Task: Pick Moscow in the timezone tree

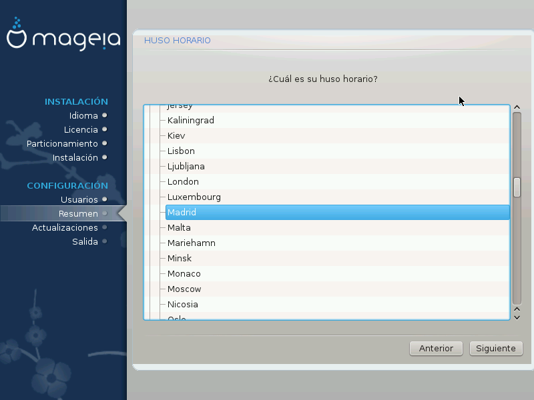Action: pyautogui.click(x=184, y=289)
